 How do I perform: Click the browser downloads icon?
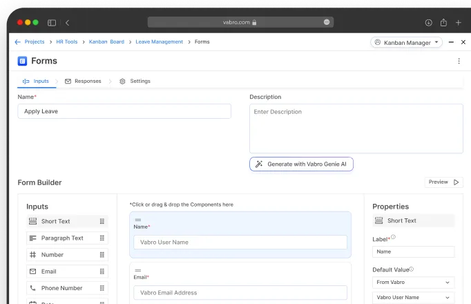[428, 23]
